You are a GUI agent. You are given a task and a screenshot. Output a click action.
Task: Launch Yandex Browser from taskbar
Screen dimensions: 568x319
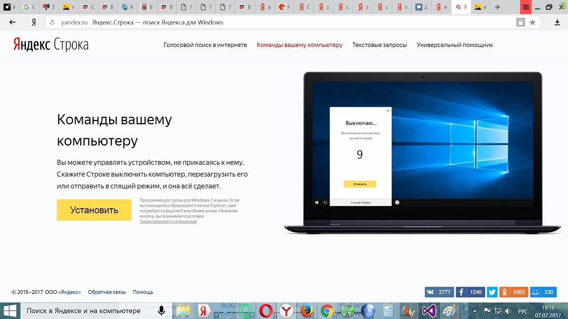click(x=286, y=311)
